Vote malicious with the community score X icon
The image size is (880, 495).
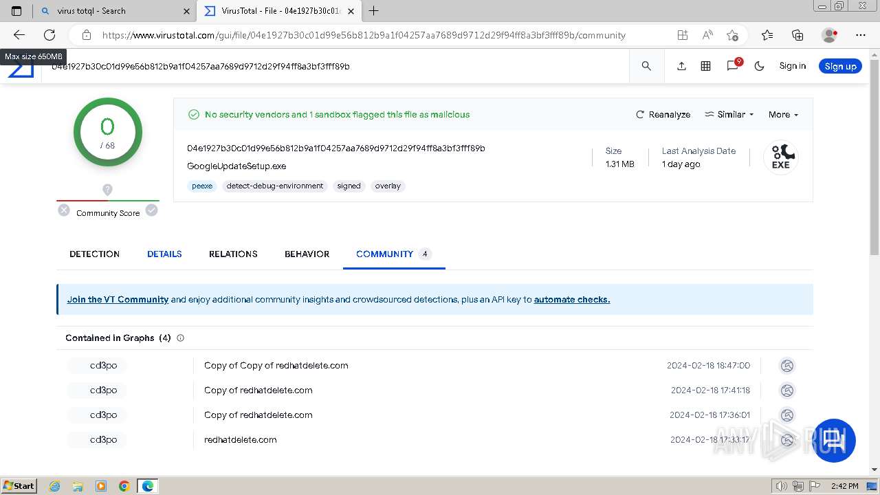[64, 210]
